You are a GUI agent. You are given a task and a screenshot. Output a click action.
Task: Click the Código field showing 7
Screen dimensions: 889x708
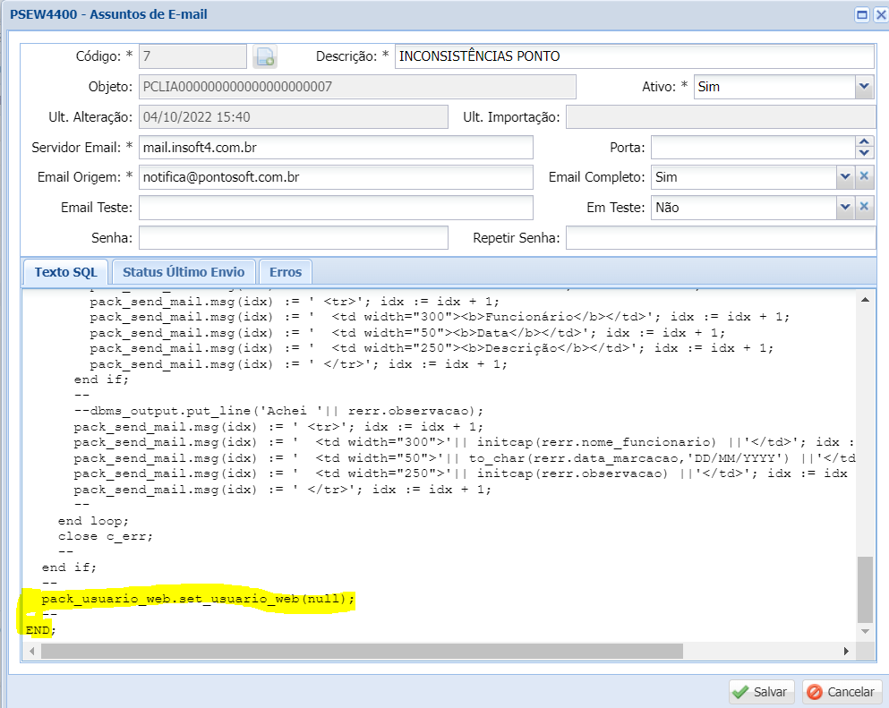(x=192, y=56)
